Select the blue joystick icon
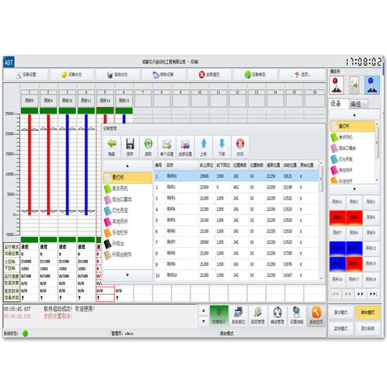 [x=372, y=85]
